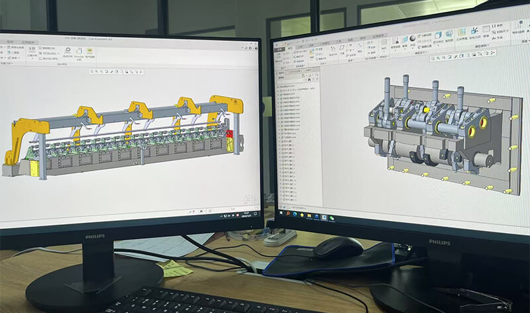
Task: Switch to second ribbon tab on left monitor
Action: tap(28, 41)
